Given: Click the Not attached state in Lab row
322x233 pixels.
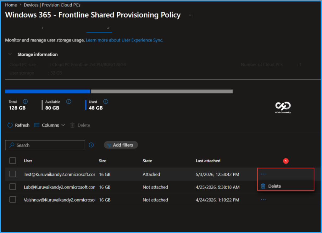Looking at the screenshot, I should (155, 187).
